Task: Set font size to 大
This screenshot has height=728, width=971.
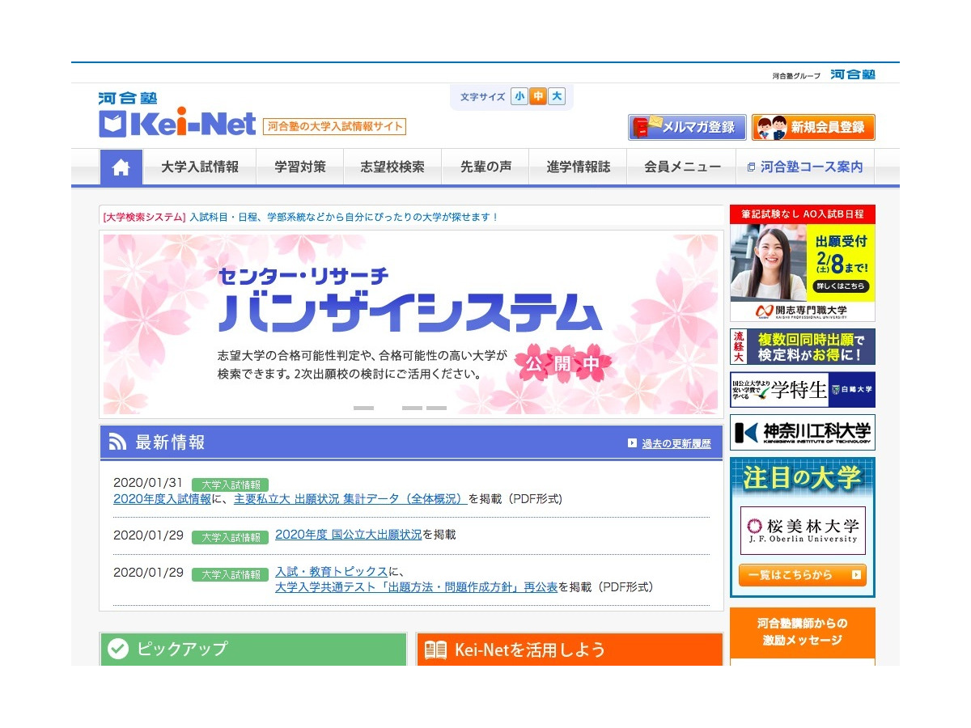Action: [x=556, y=97]
